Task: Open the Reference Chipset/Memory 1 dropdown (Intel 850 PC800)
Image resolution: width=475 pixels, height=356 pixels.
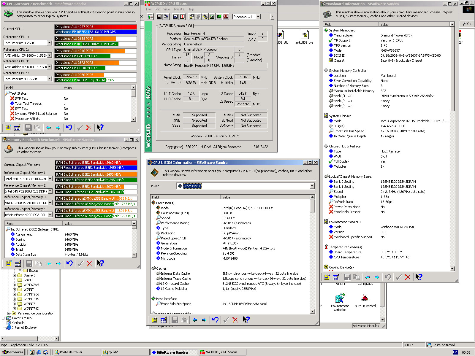Action: 50,179
